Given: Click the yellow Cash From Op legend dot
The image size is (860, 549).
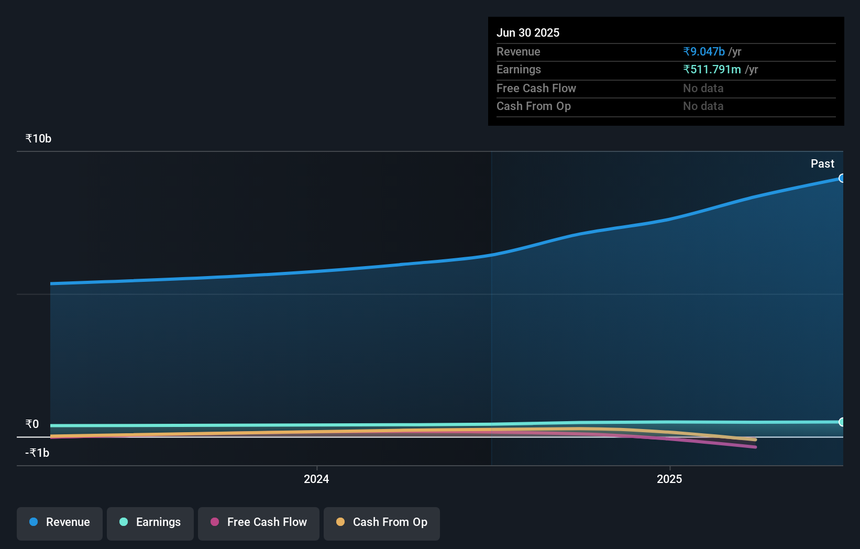Looking at the screenshot, I should tap(340, 522).
